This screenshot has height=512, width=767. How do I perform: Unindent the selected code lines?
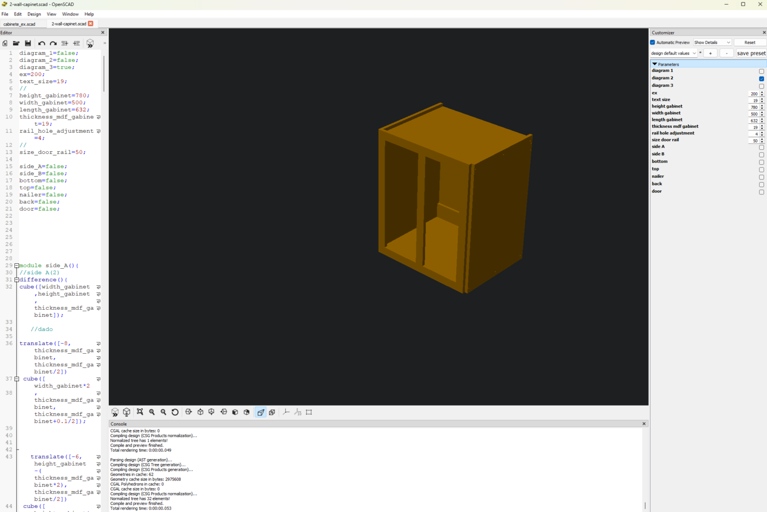(x=64, y=43)
